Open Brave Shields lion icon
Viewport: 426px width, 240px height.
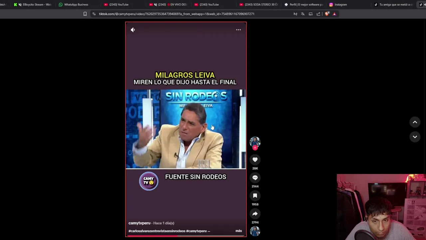point(326,14)
